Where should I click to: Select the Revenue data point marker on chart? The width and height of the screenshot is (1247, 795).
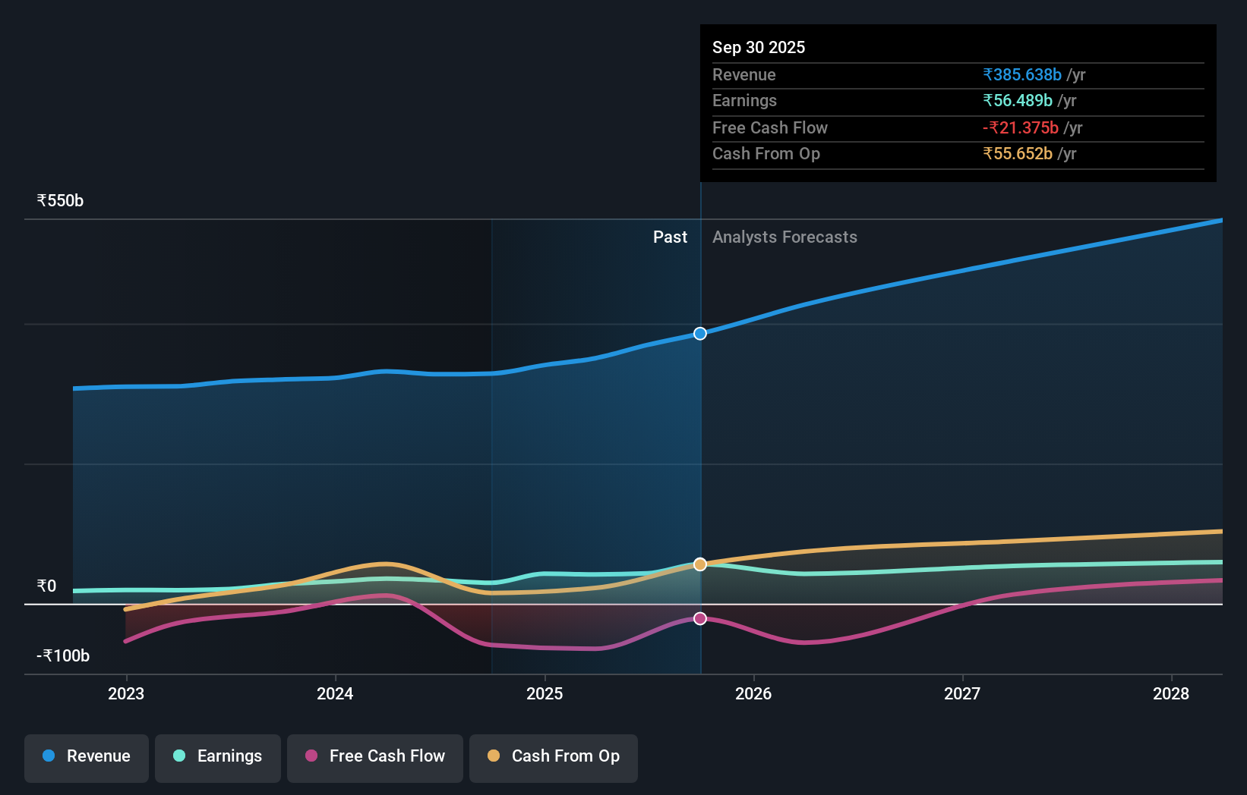699,333
